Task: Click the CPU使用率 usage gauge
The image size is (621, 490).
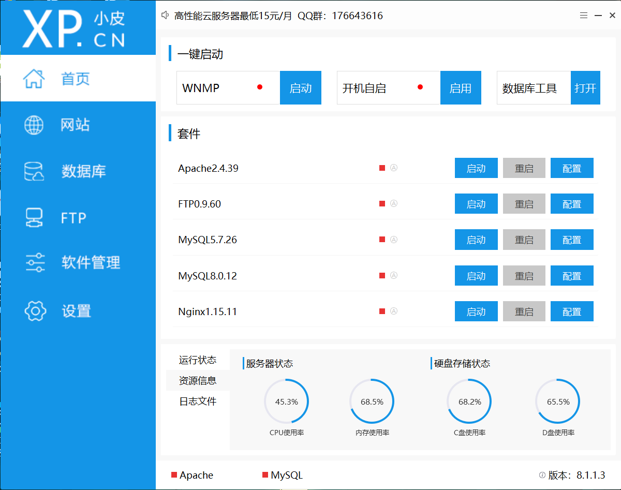Action: (287, 400)
